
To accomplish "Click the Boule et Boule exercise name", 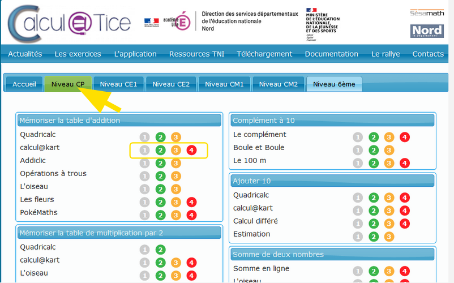I will pyautogui.click(x=259, y=147).
